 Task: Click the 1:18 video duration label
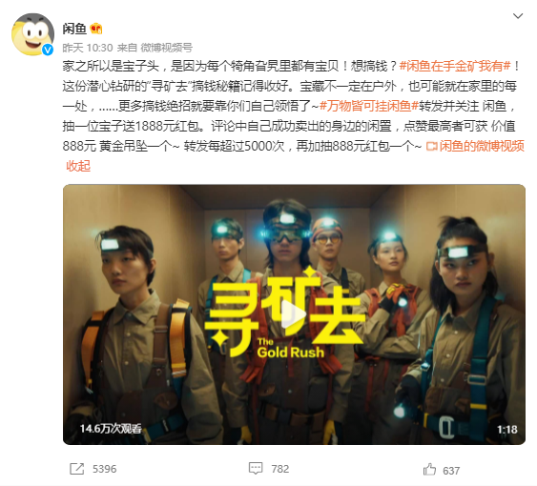point(506,430)
